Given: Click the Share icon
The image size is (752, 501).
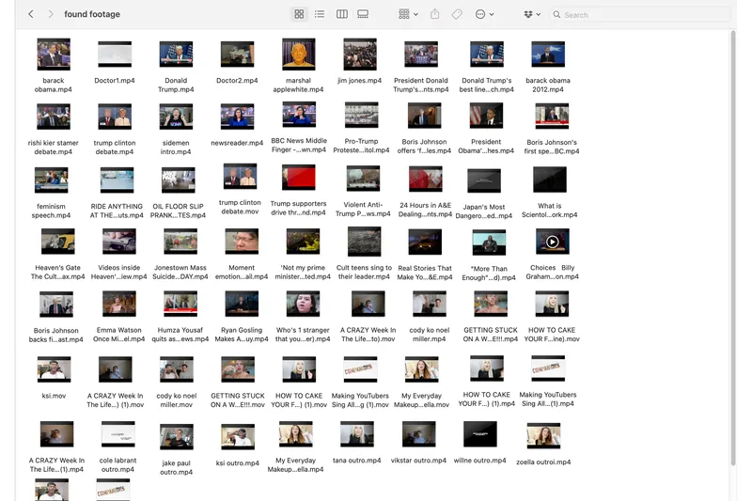Looking at the screenshot, I should 435,14.
